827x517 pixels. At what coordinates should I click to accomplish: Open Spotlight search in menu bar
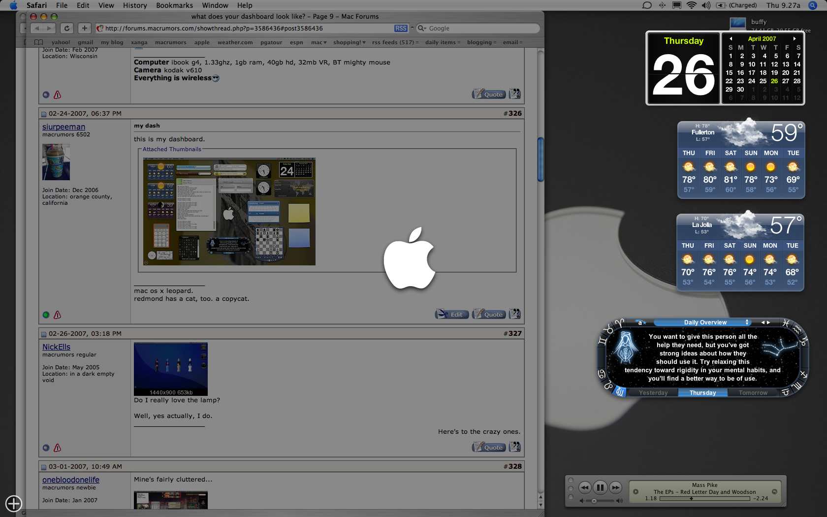[x=812, y=5]
